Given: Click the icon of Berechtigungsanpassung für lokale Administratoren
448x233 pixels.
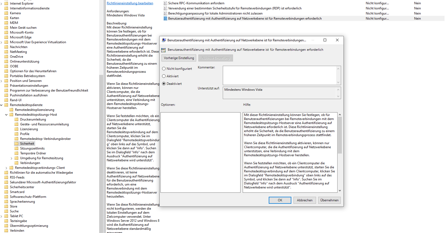Looking at the screenshot, I should (x=165, y=13).
